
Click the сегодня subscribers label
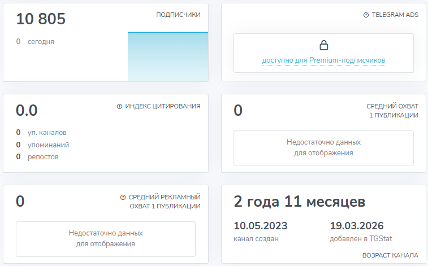(x=41, y=42)
